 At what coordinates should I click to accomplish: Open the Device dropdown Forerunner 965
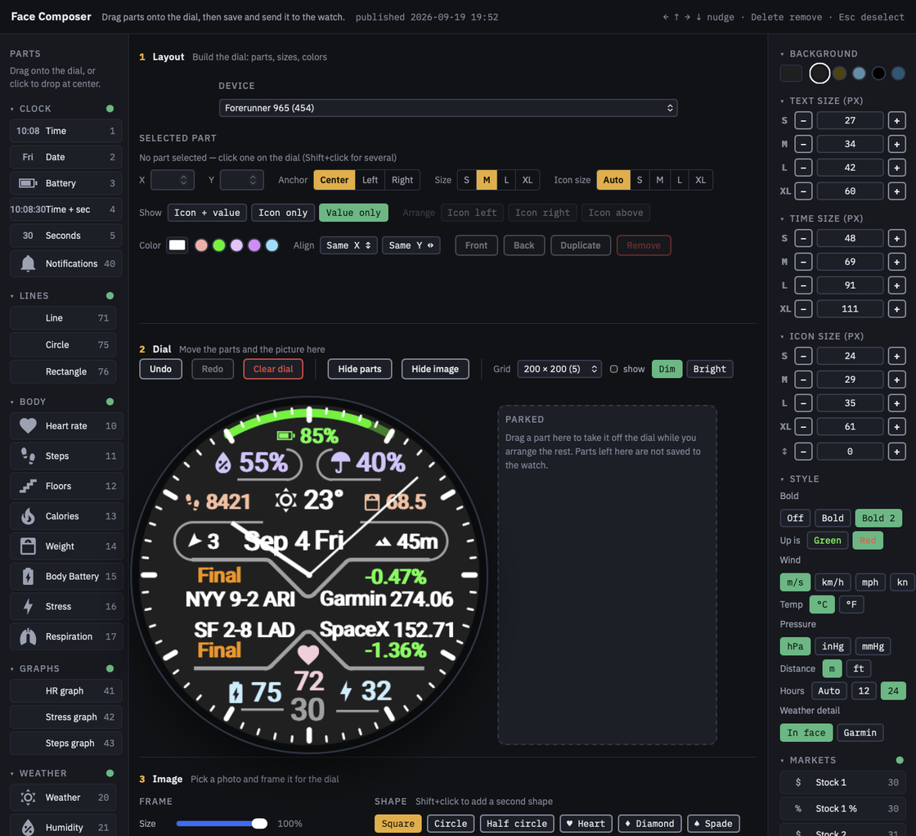448,108
